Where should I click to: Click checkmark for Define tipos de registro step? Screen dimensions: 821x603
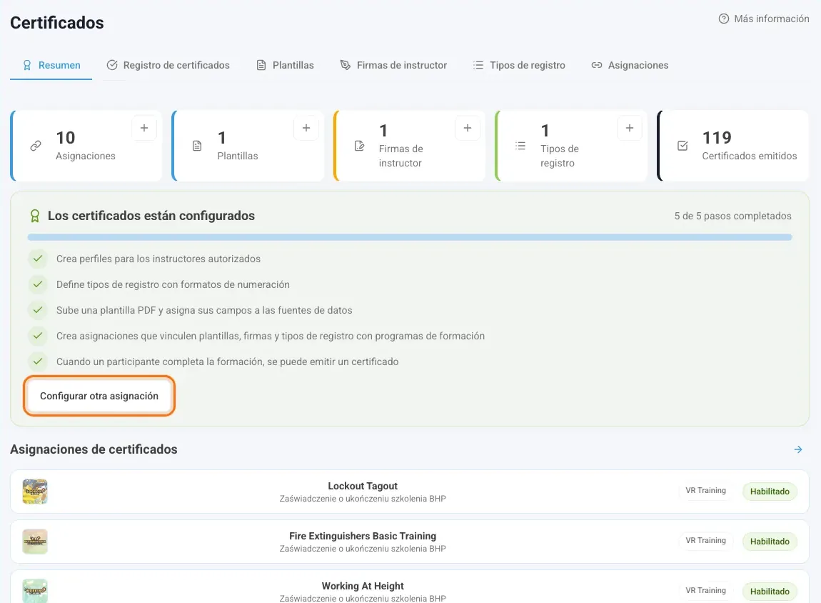coord(38,284)
